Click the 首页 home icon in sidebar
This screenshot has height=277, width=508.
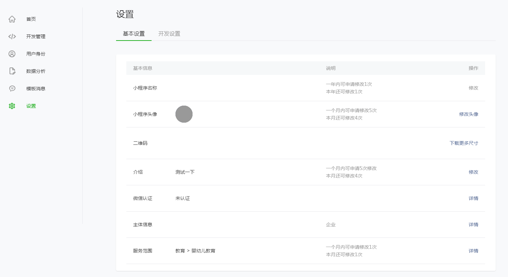click(12, 19)
